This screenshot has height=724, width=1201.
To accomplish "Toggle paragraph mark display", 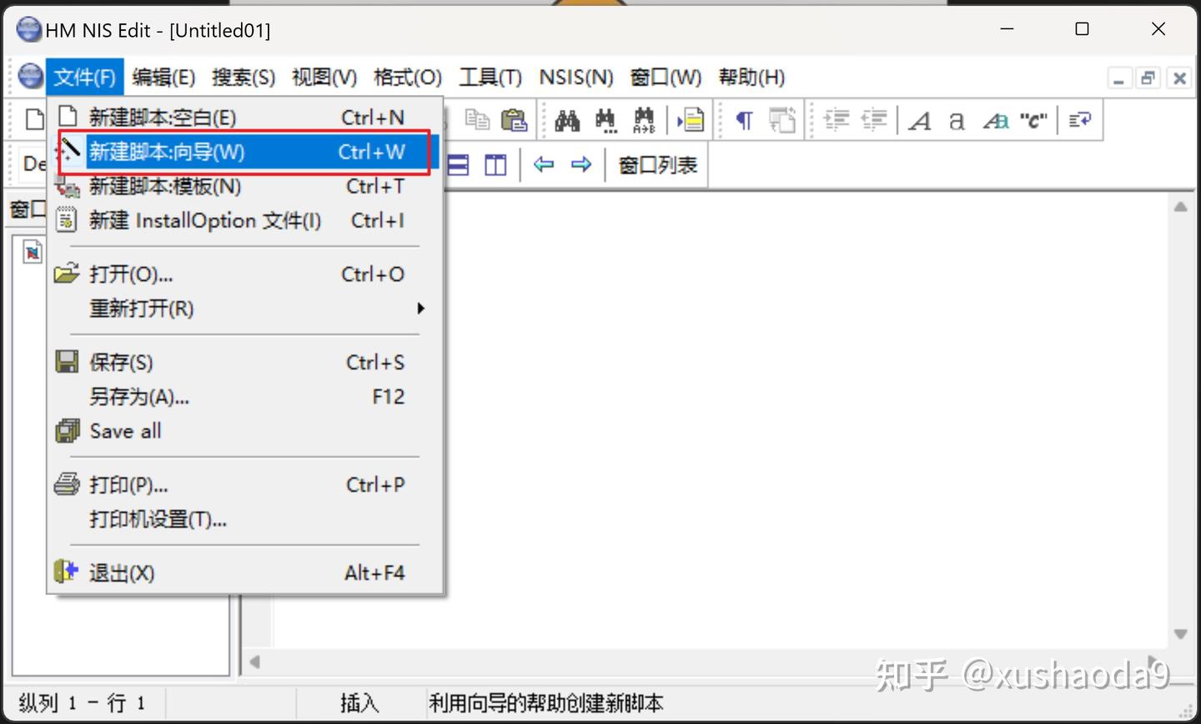I will pyautogui.click(x=741, y=120).
